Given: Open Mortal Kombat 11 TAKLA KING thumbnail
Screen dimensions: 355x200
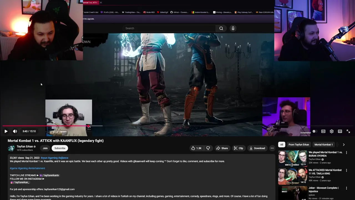Looking at the screenshot, I should pos(293,176).
